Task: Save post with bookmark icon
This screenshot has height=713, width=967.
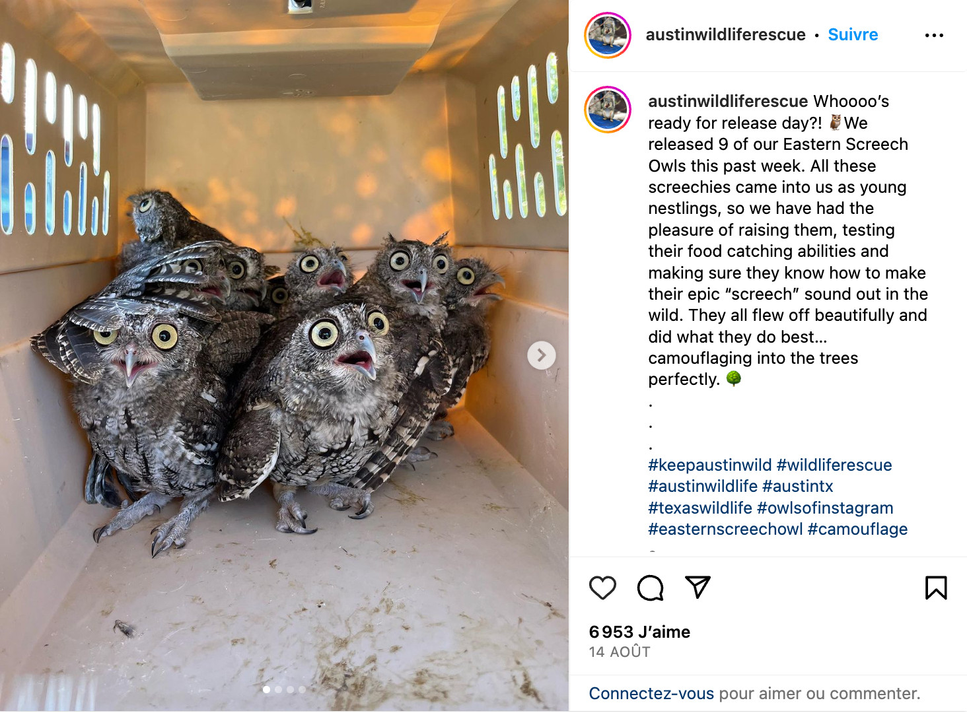Action: coord(936,588)
